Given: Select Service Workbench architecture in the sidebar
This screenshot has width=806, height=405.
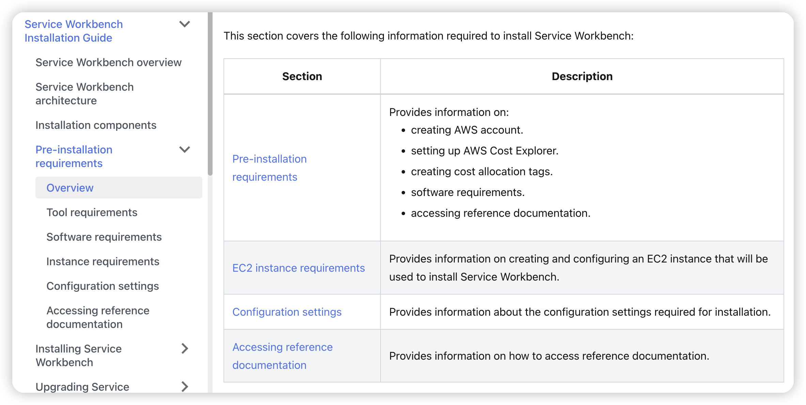Looking at the screenshot, I should coord(84,93).
